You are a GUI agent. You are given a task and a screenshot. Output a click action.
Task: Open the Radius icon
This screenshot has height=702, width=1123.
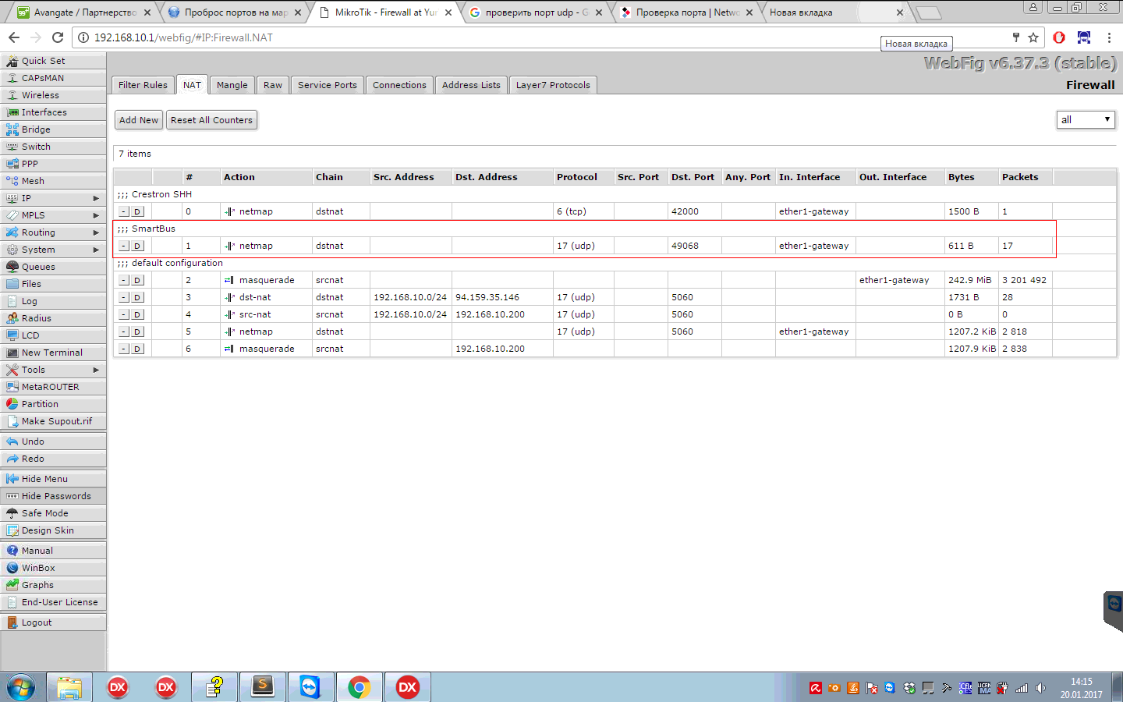[x=12, y=318]
